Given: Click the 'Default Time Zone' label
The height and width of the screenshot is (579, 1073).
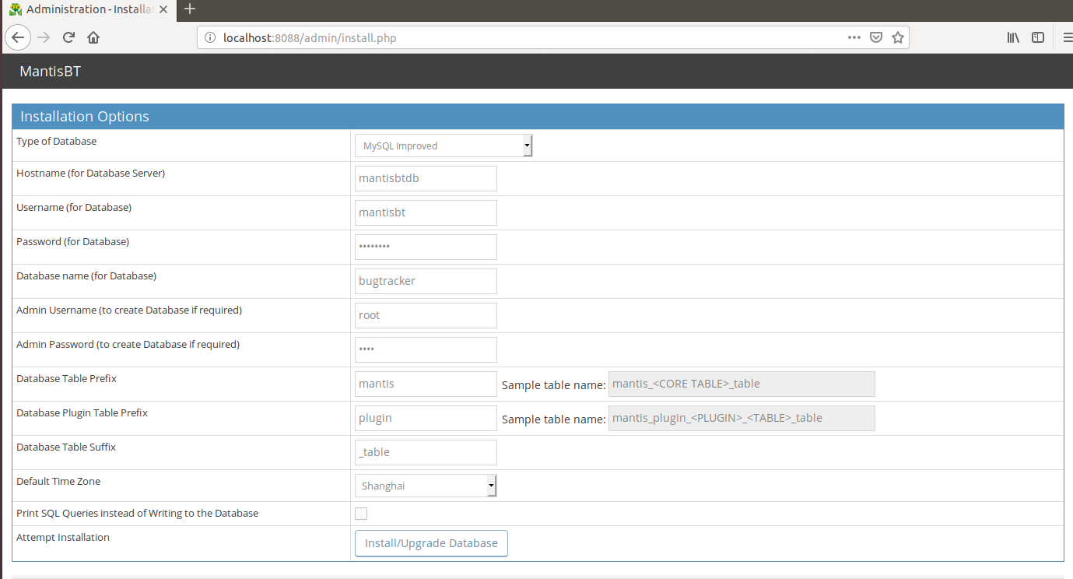Looking at the screenshot, I should click(58, 481).
